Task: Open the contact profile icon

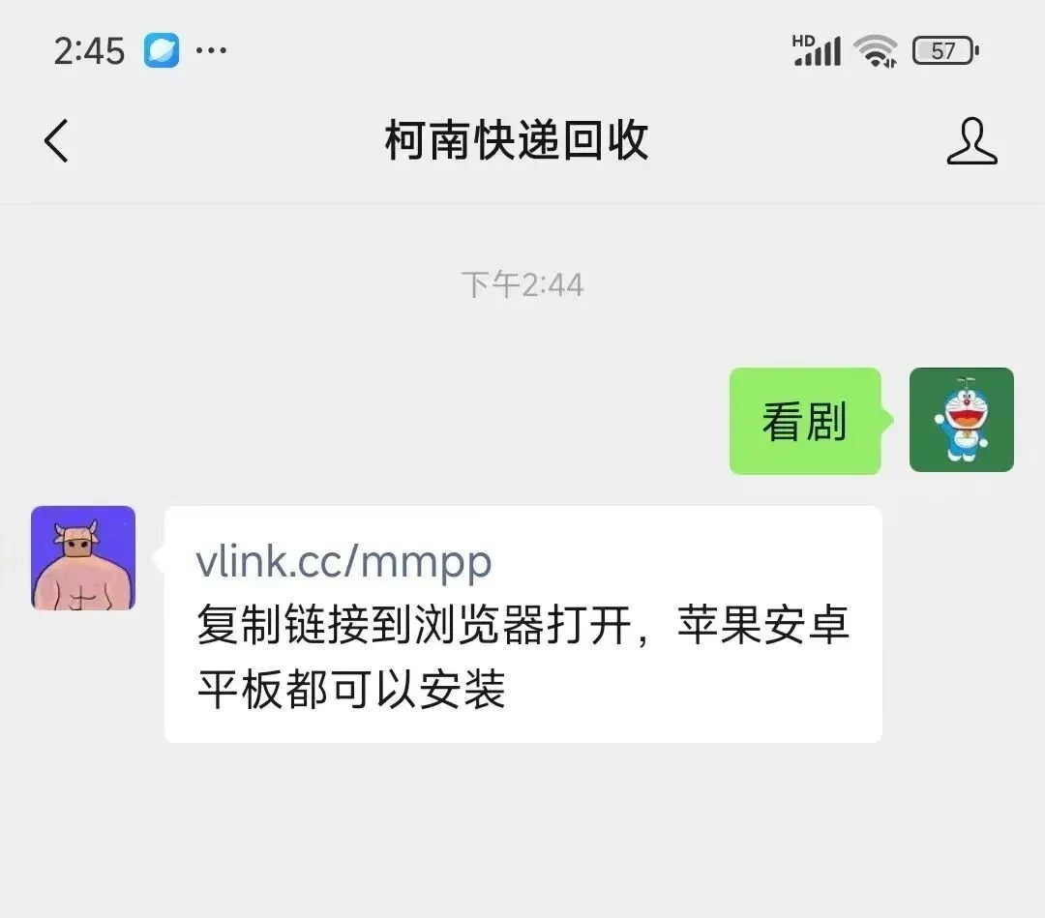Action: click(971, 140)
